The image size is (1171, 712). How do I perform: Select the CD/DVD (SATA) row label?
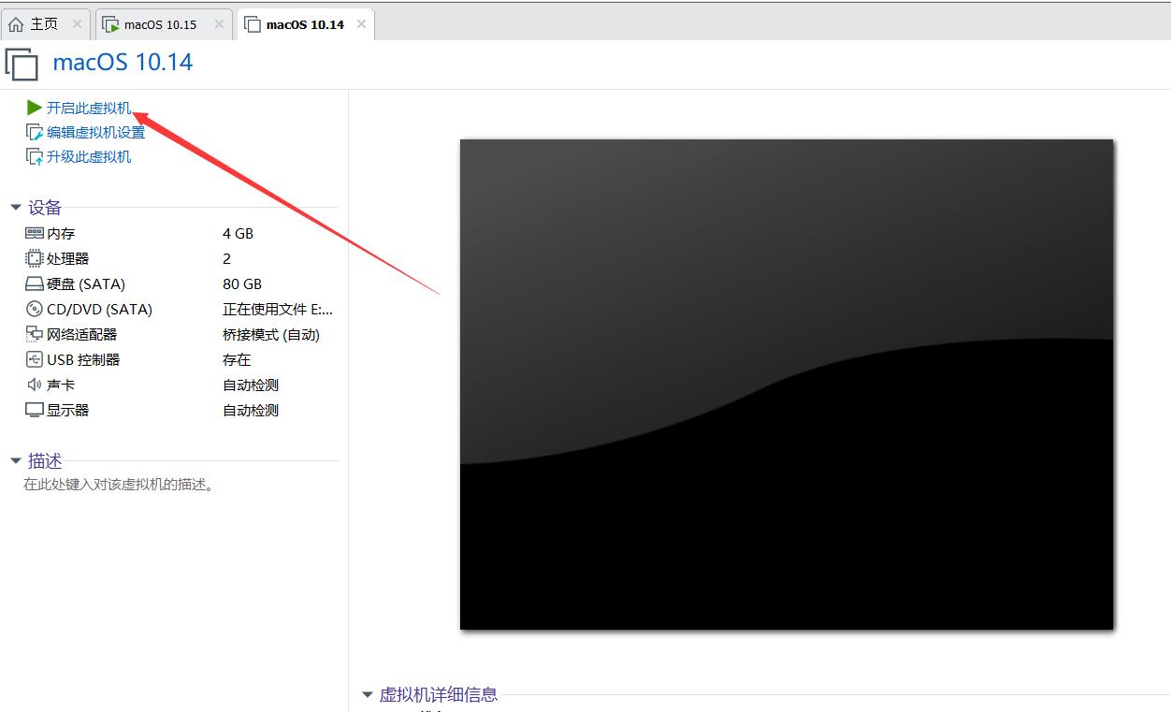[99, 309]
